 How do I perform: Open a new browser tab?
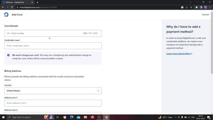[x=37, y=2]
